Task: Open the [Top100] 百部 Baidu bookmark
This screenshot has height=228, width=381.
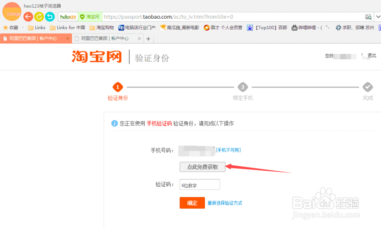Action: tap(267, 28)
